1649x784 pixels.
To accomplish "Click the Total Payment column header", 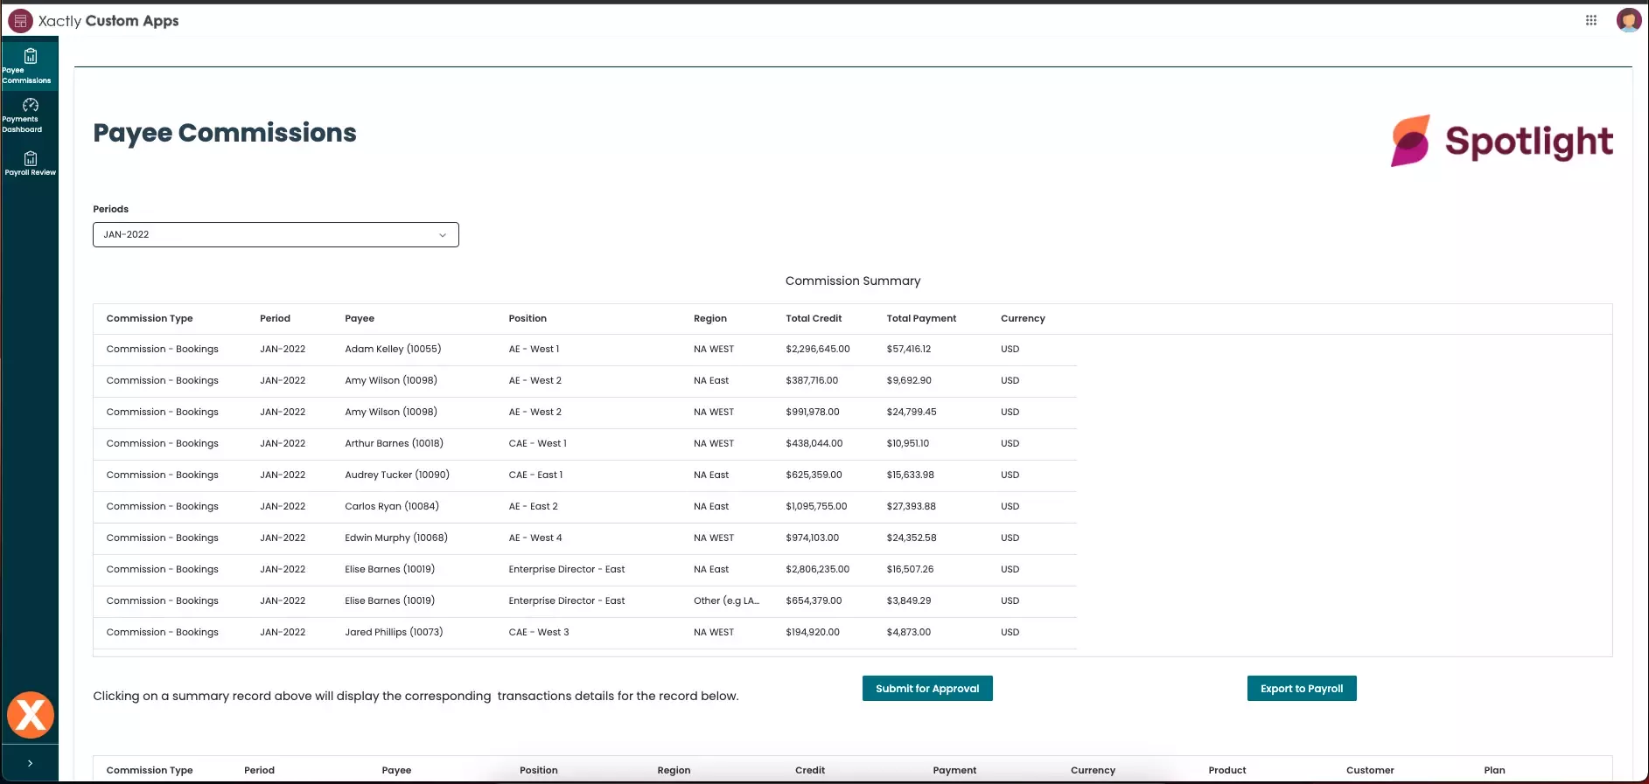I will [921, 318].
